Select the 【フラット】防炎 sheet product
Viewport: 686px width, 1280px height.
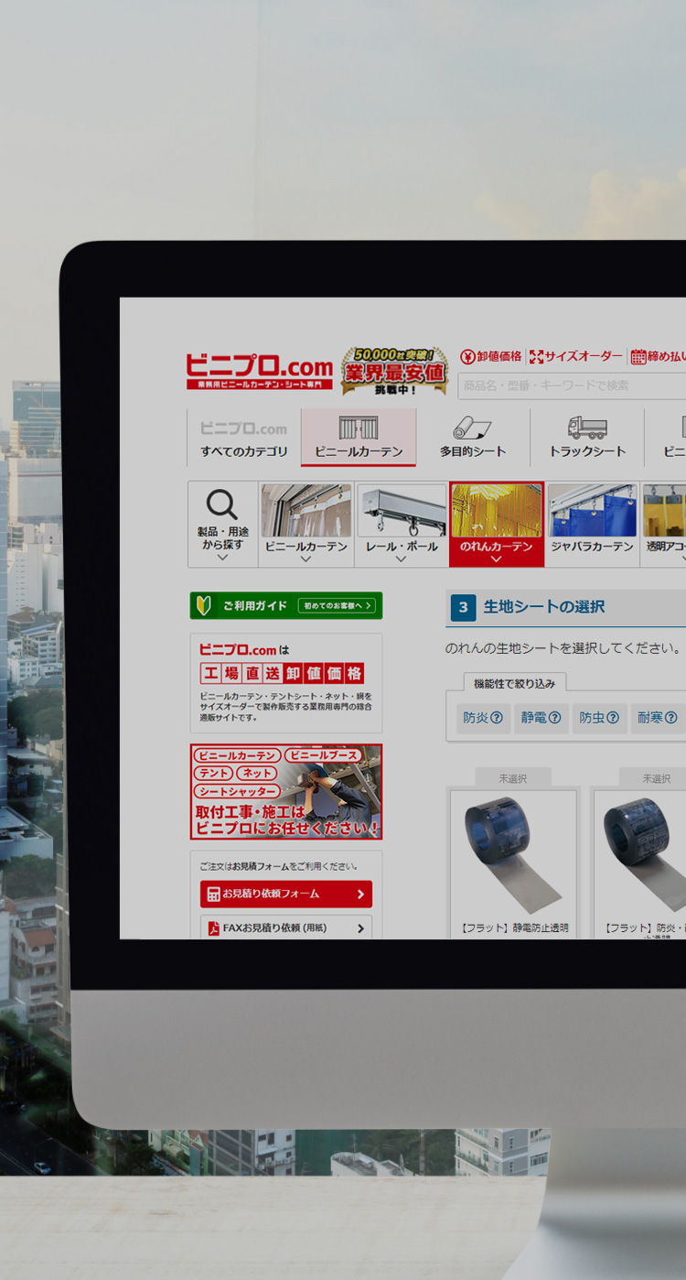click(639, 862)
